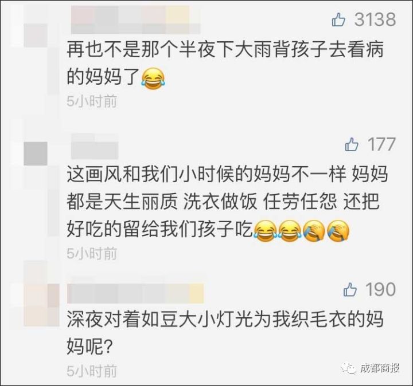Screen dimensions: 413x386
Task: Click the 190 like count
Action: coord(381,290)
